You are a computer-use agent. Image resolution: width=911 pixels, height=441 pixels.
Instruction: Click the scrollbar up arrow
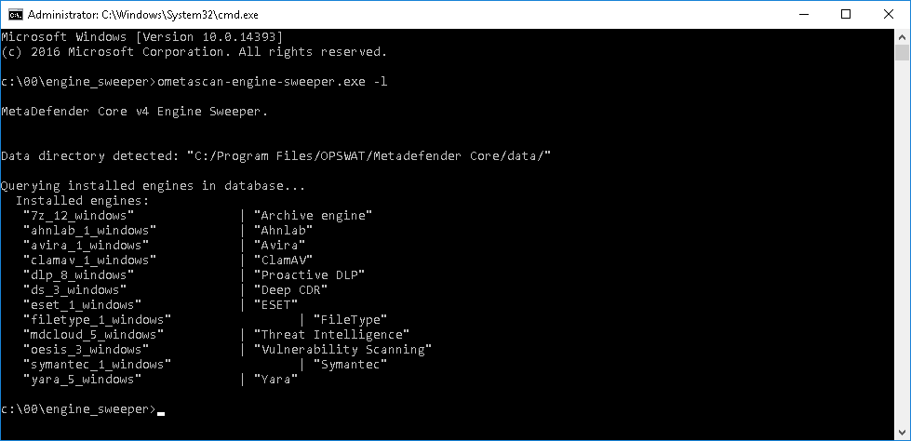pyautogui.click(x=902, y=36)
